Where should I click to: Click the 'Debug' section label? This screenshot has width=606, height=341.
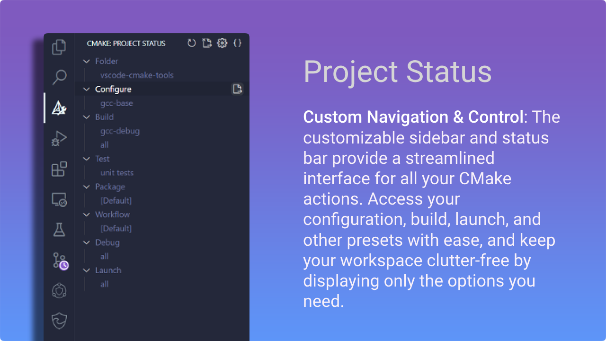[x=107, y=242]
